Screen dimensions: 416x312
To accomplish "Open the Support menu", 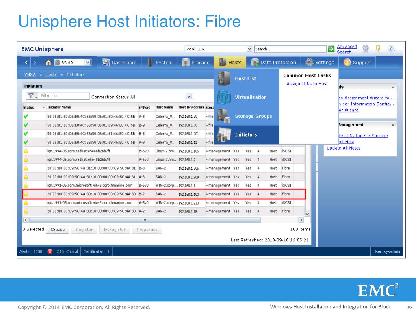I will click(x=357, y=62).
